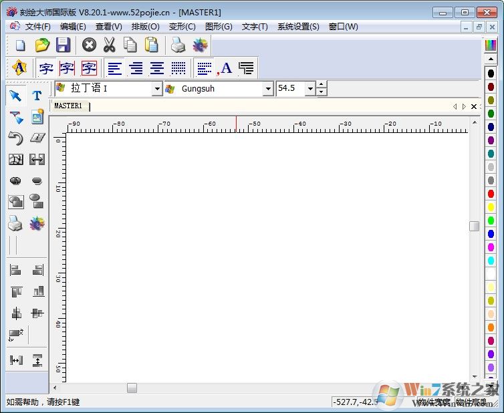Click the curved undo arrow tool
Viewport: 504px width, 413px height.
[15, 138]
